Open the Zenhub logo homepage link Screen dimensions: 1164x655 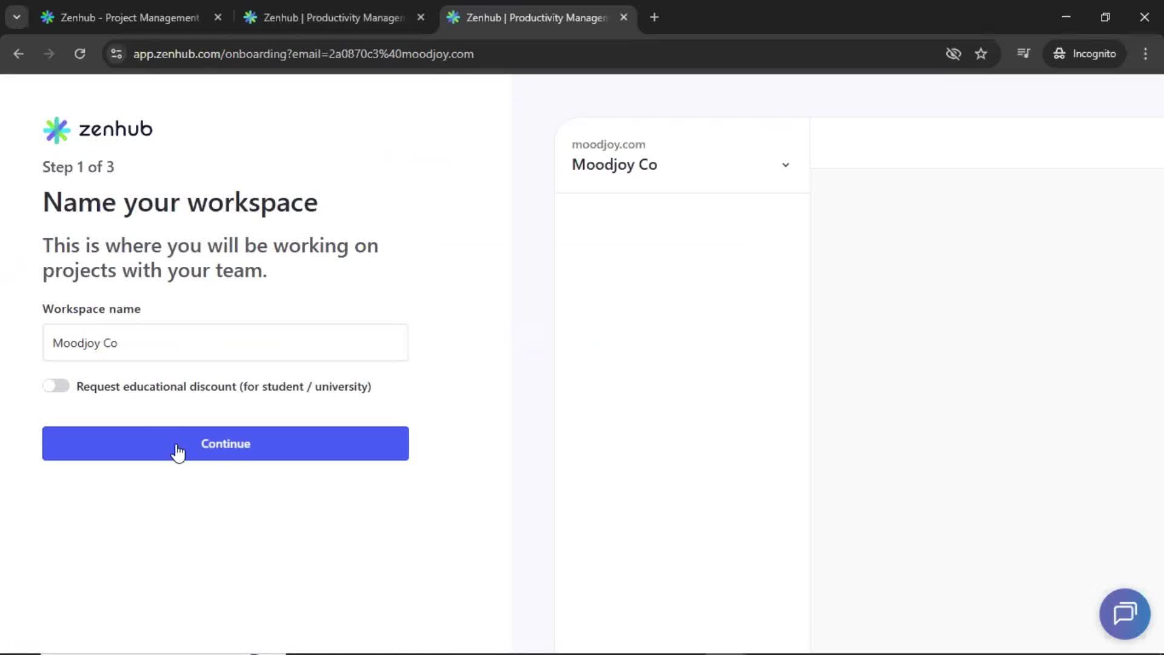(x=97, y=129)
